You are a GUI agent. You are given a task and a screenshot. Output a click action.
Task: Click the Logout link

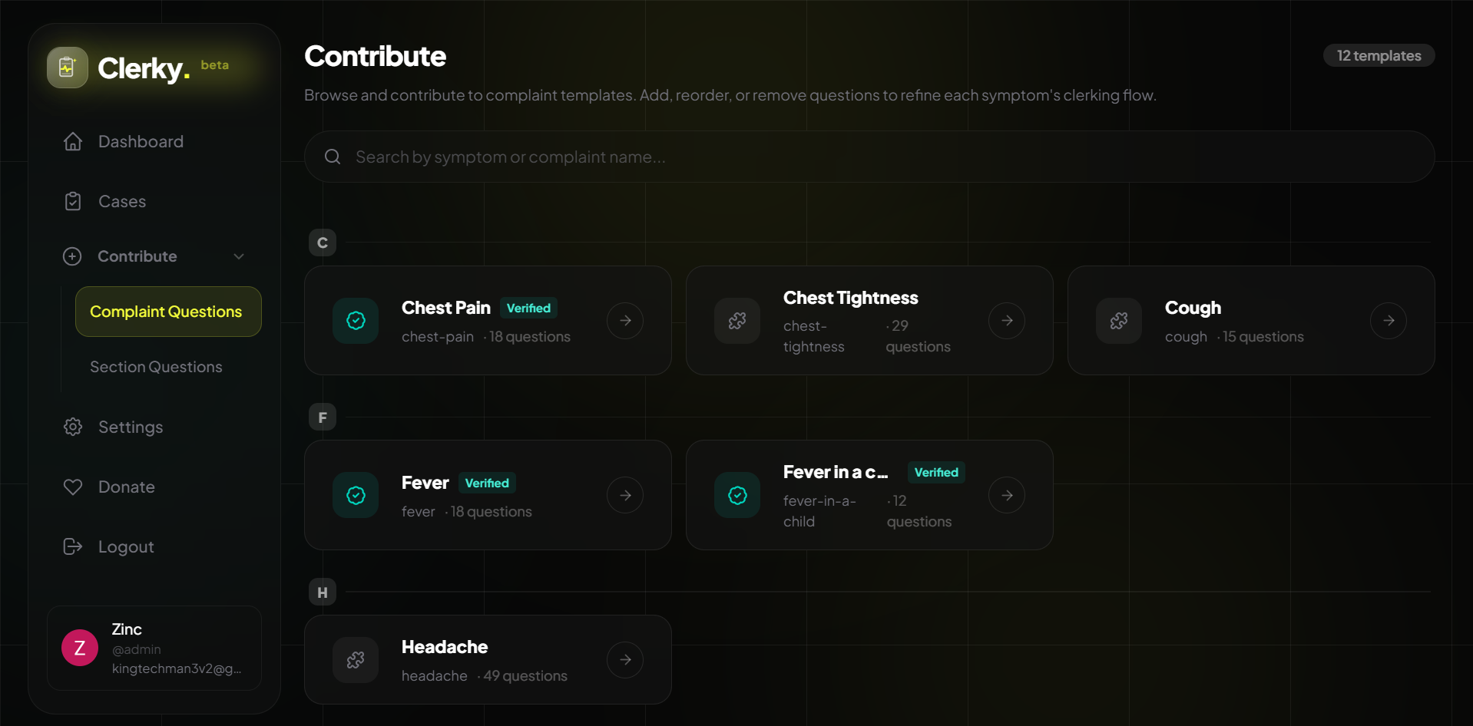[126, 546]
